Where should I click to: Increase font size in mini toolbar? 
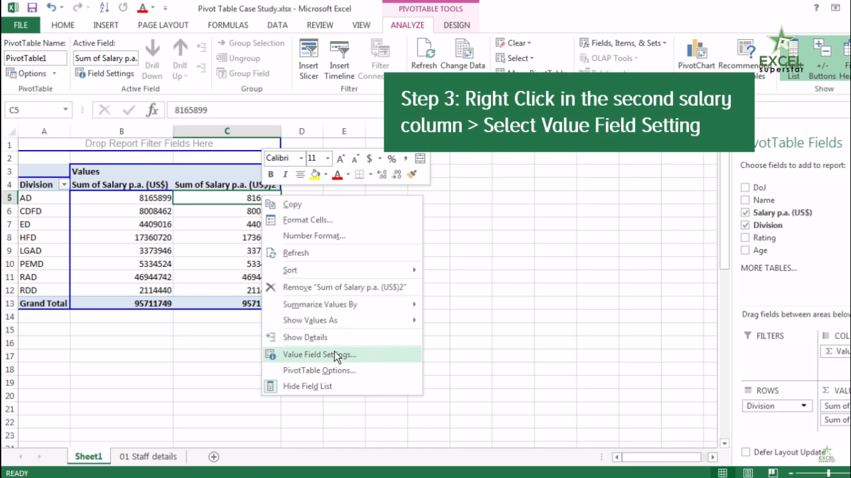click(x=341, y=159)
